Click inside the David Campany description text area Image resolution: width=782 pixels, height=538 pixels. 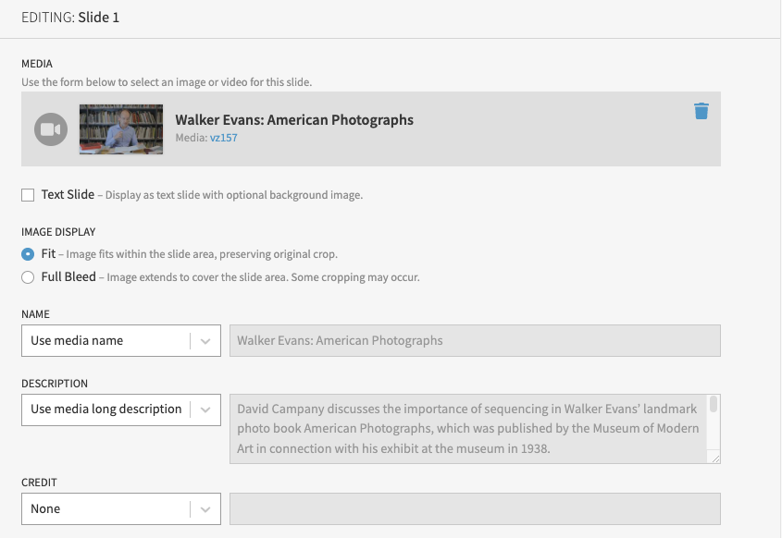pyautogui.click(x=467, y=429)
